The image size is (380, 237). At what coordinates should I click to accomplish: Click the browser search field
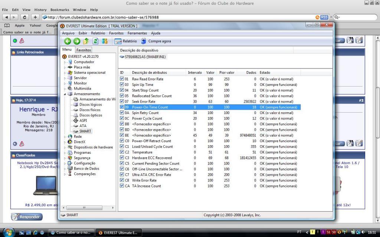click(x=355, y=17)
